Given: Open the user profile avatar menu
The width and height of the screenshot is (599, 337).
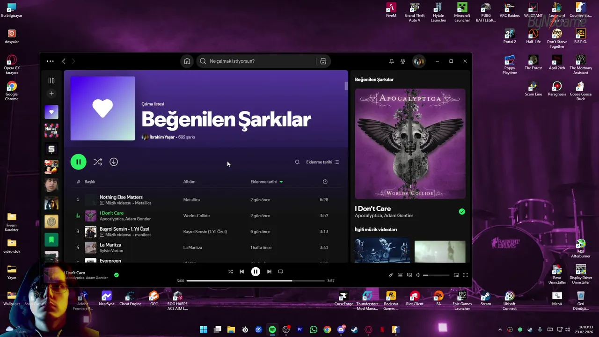Looking at the screenshot, I should pos(419,61).
